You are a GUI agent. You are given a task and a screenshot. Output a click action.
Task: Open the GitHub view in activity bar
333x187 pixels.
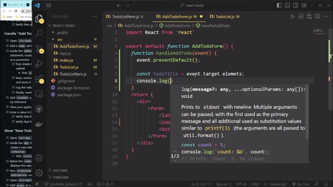(x=39, y=109)
